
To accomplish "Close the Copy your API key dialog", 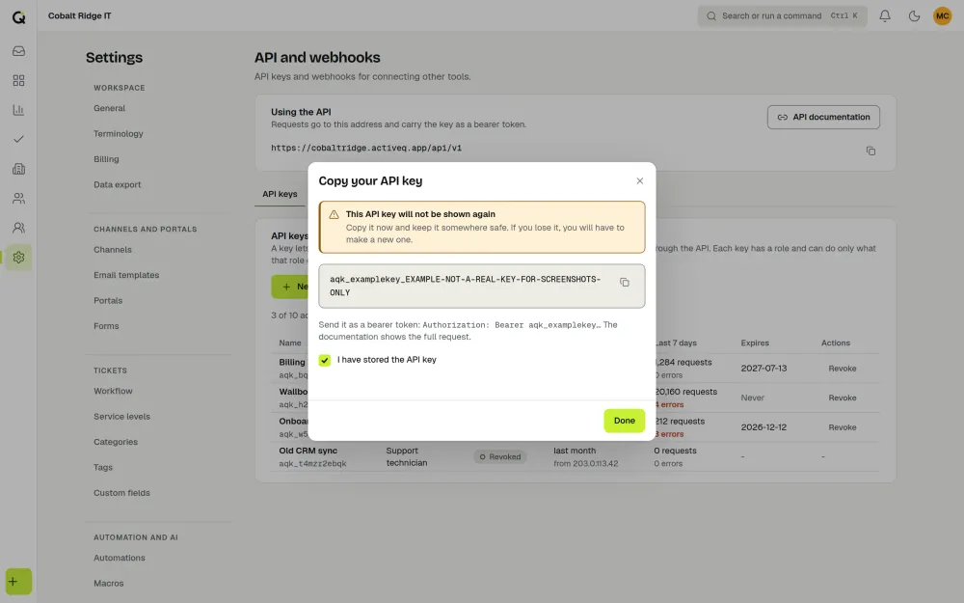I will click(639, 181).
